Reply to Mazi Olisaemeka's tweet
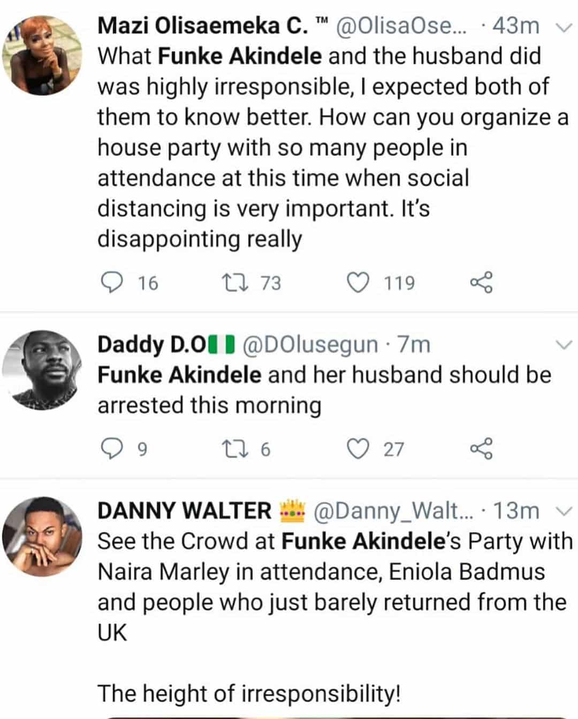The image size is (578, 719). (111, 282)
